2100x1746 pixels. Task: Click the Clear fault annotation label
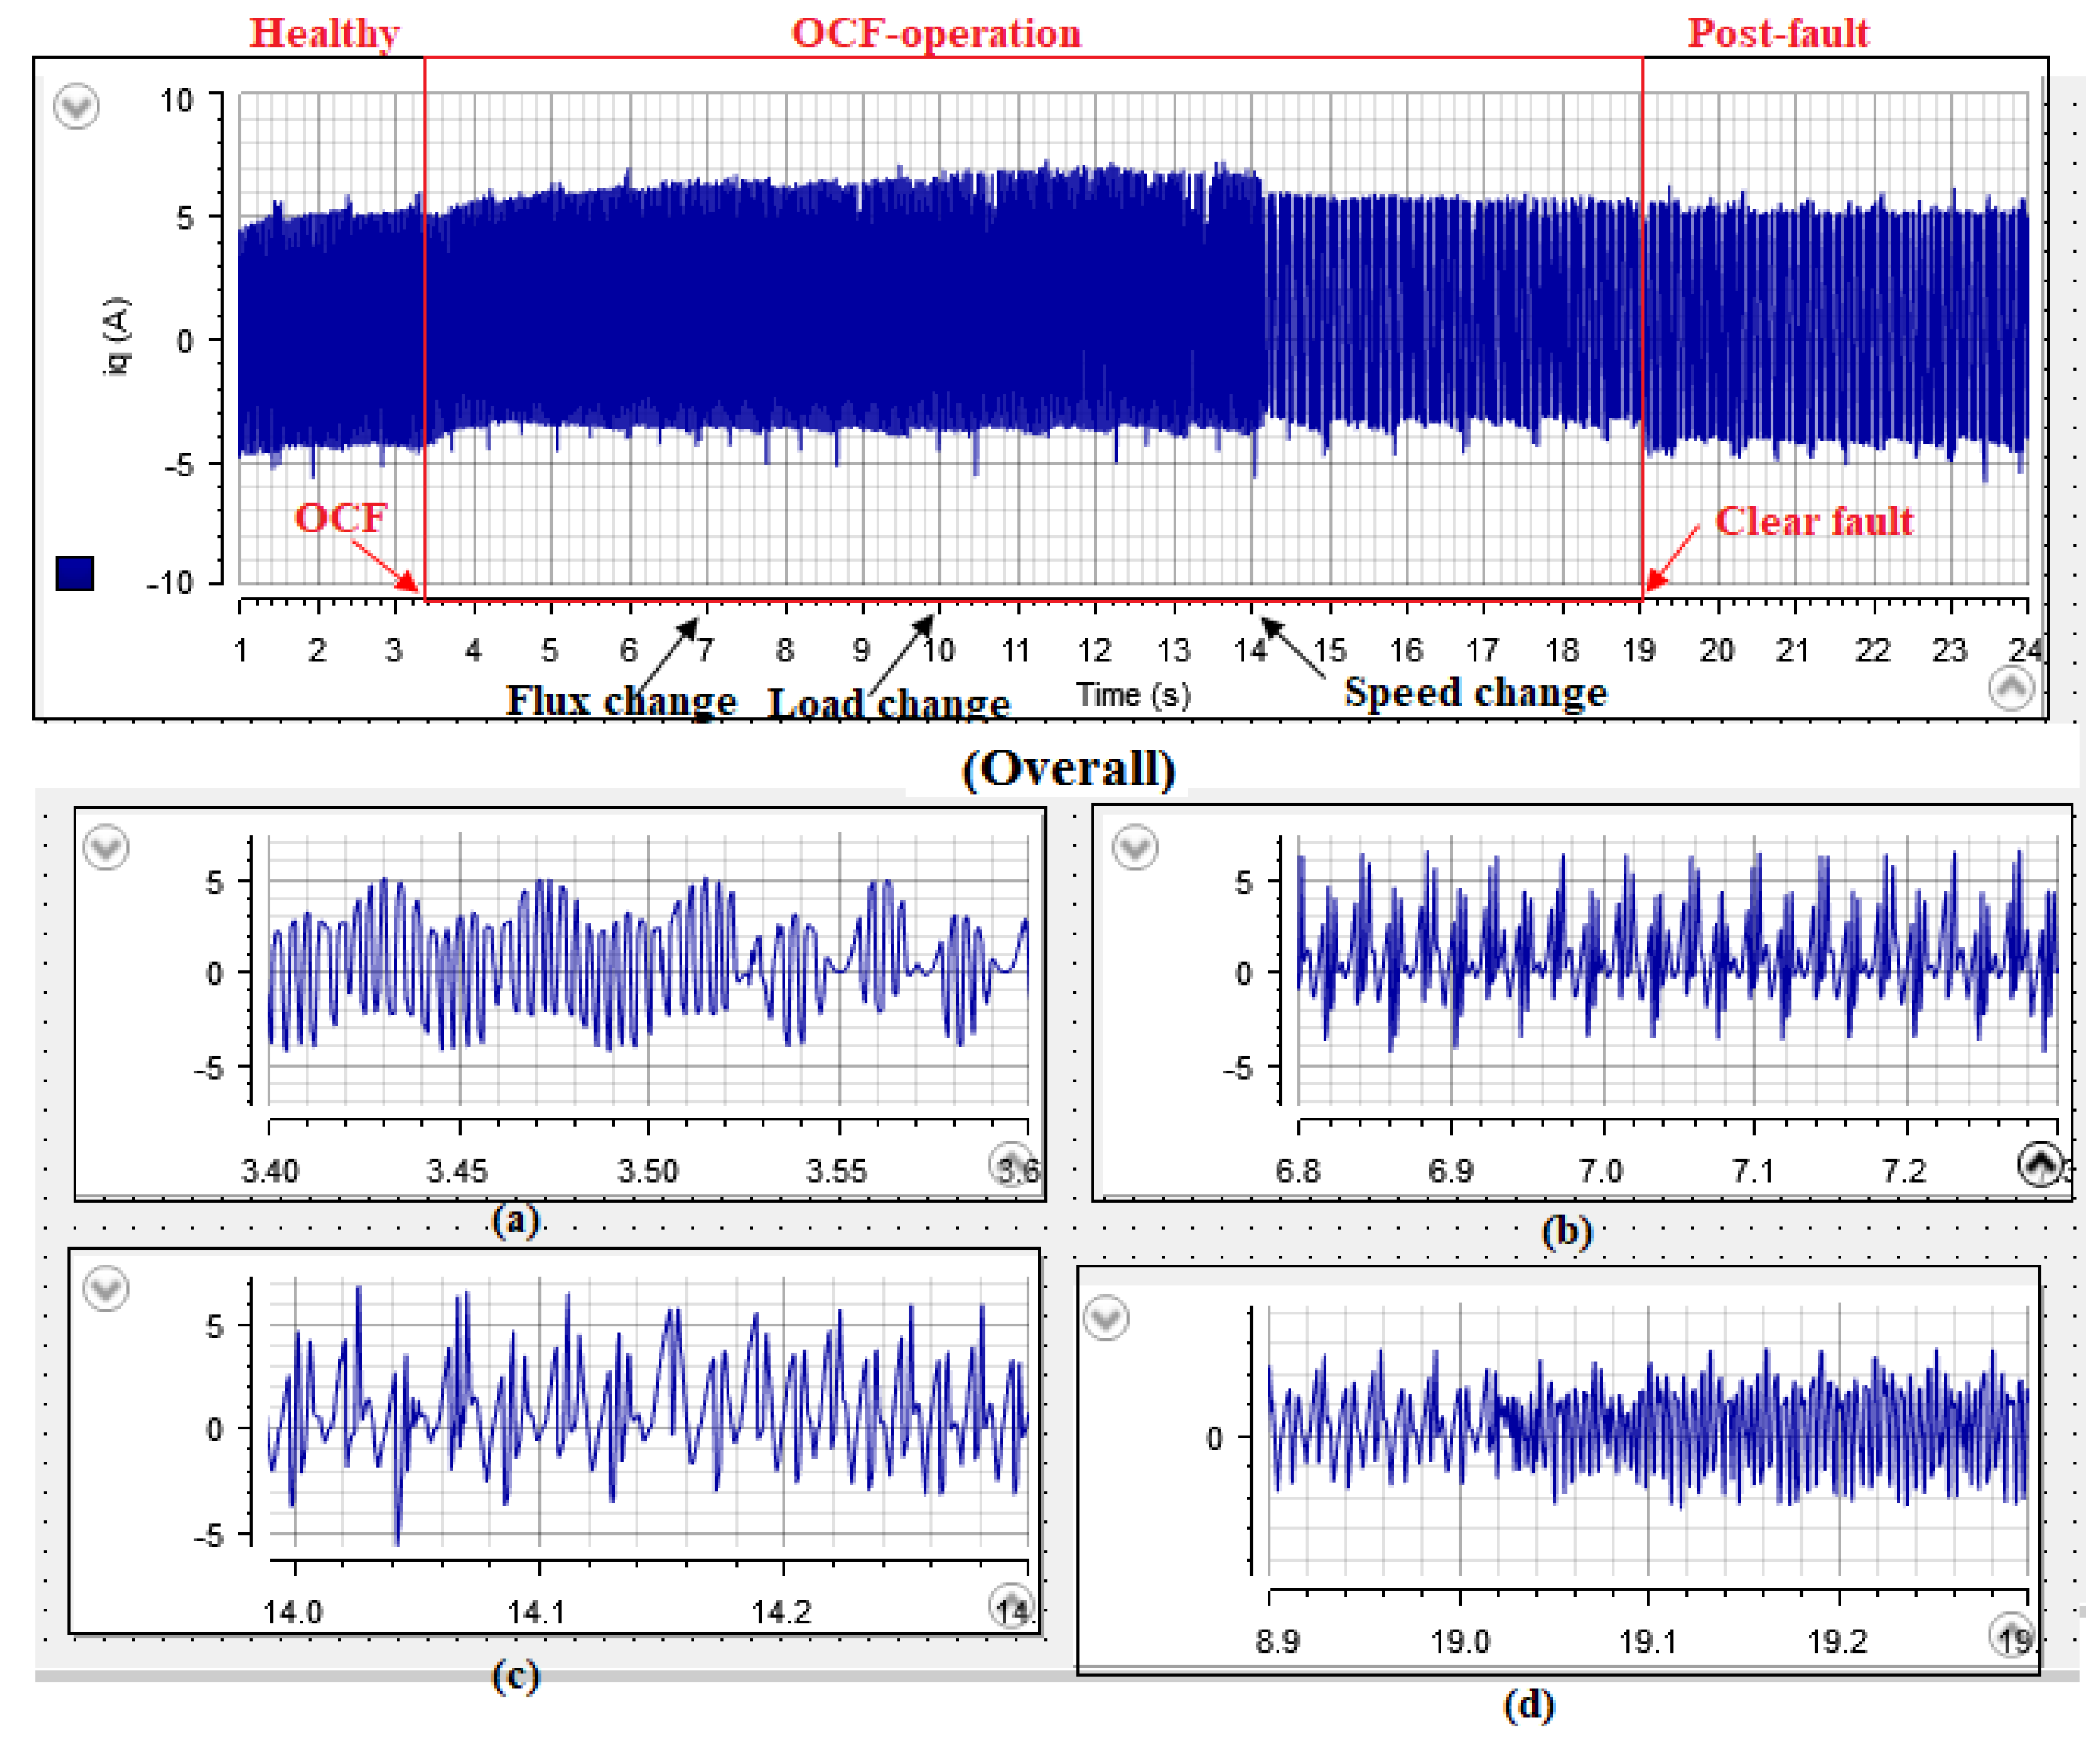(1814, 522)
